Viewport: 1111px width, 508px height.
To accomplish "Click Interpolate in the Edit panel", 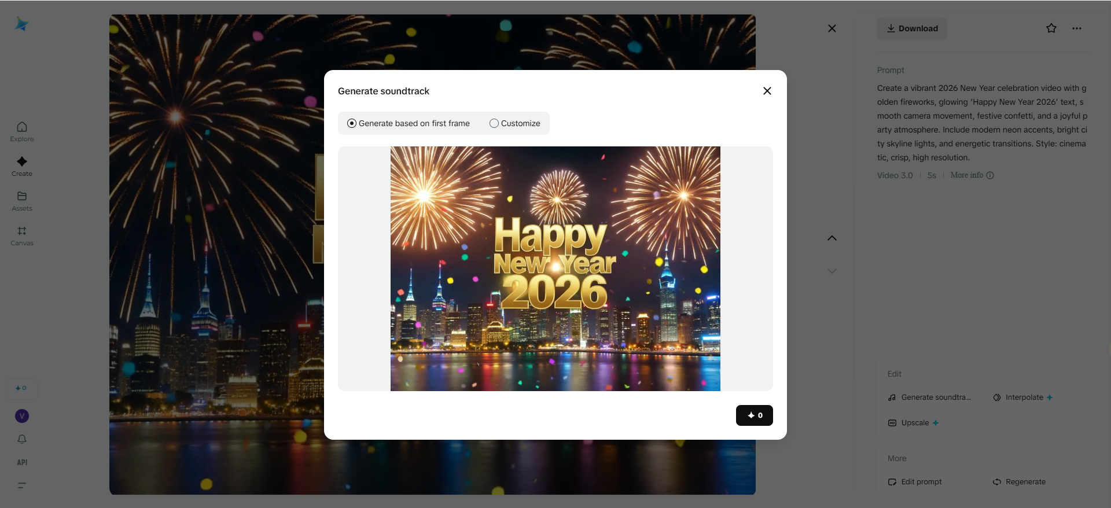I will 1023,397.
